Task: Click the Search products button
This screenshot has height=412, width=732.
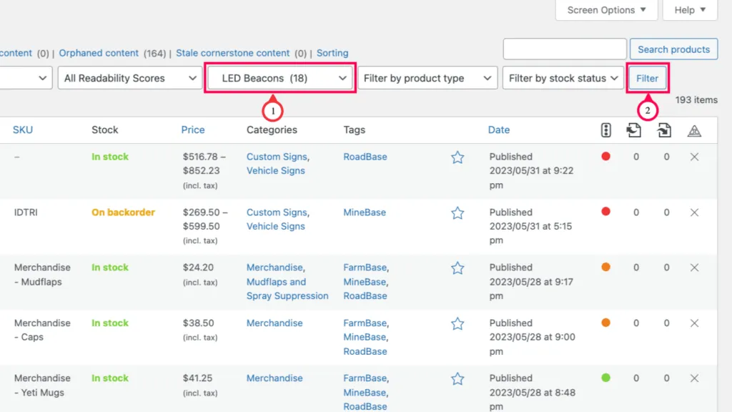Action: [x=673, y=49]
